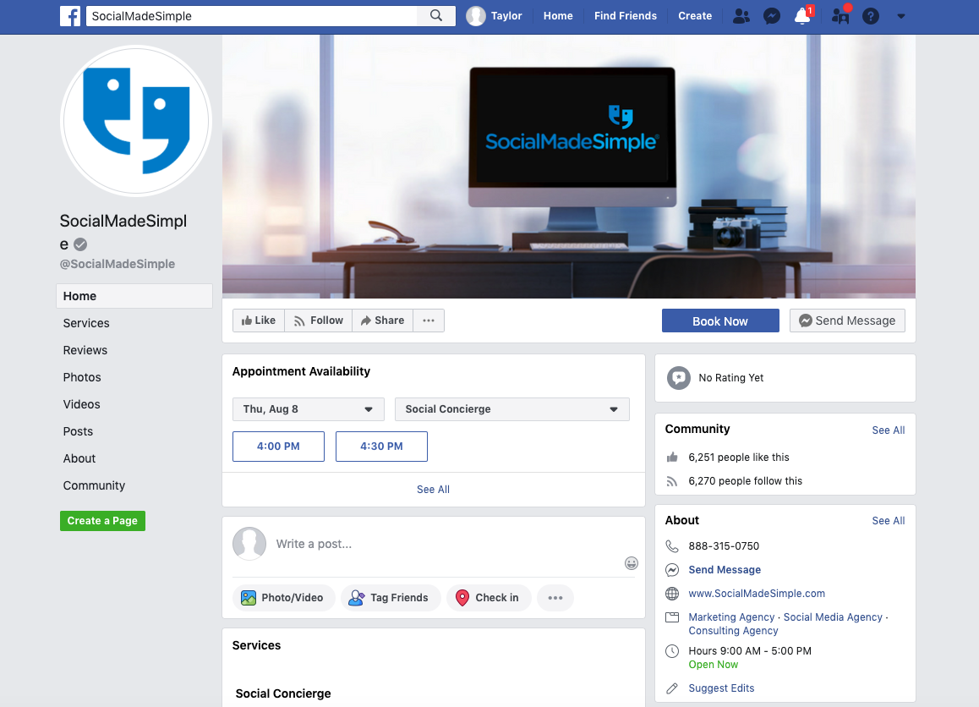979x707 pixels.
Task: Open Videos in the page sidebar
Action: coord(81,404)
